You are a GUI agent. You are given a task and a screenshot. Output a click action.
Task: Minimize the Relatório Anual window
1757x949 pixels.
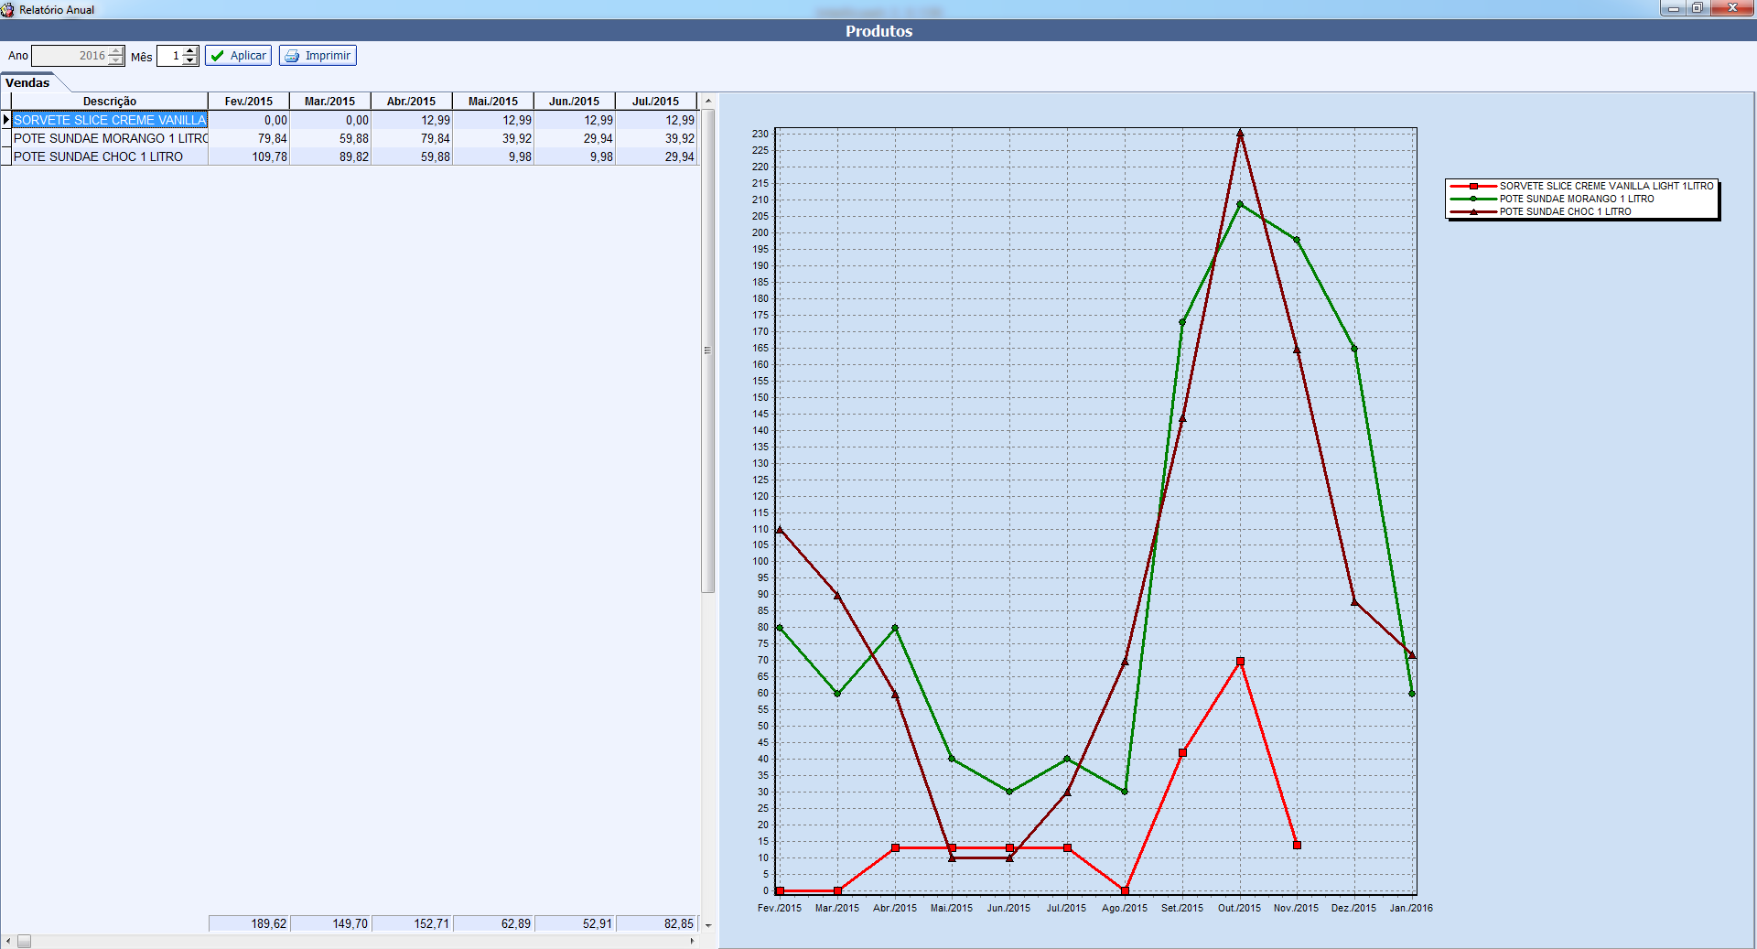coord(1673,8)
